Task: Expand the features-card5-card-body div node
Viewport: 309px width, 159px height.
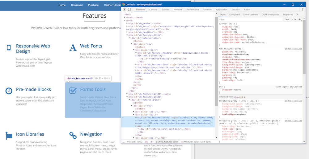Action: click(x=138, y=129)
